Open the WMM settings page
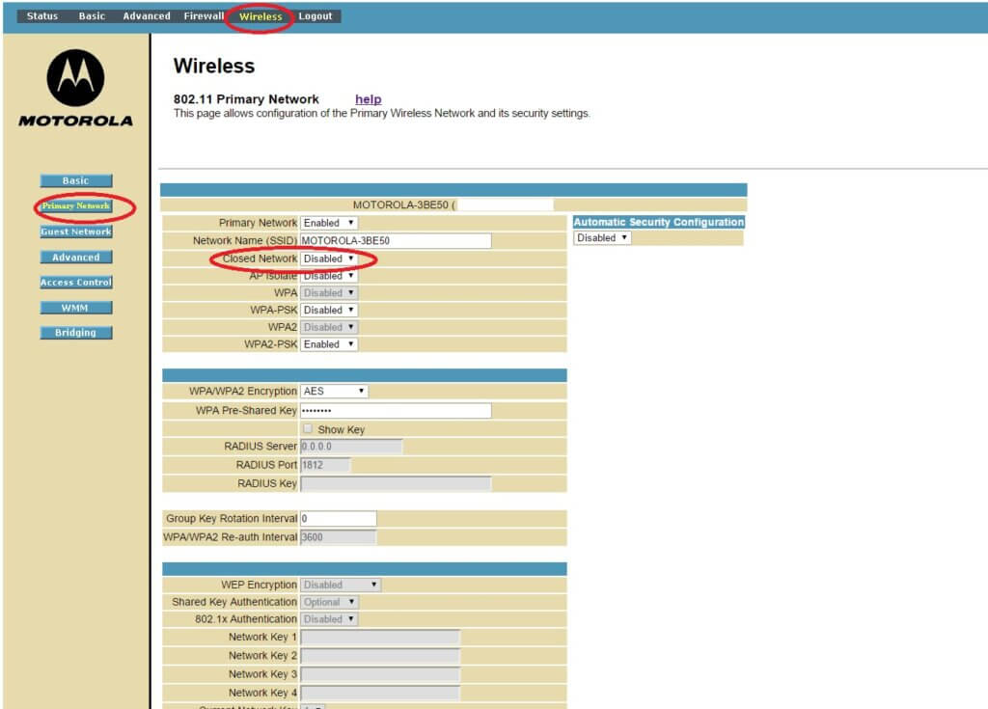The image size is (988, 709). tap(76, 308)
